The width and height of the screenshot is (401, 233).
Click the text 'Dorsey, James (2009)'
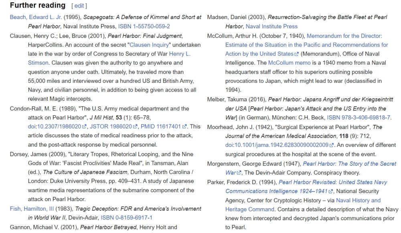click(x=38, y=154)
